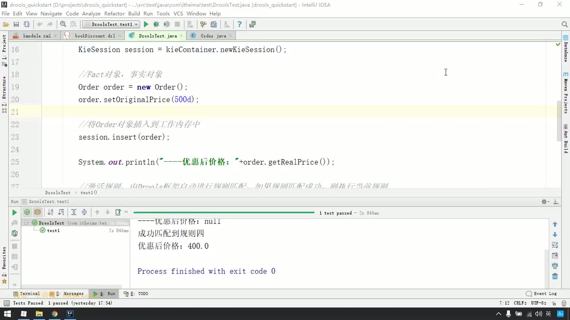The height and width of the screenshot is (320, 570).
Task: Toggle the read-only lock icon in status bar
Action: tap(554, 303)
